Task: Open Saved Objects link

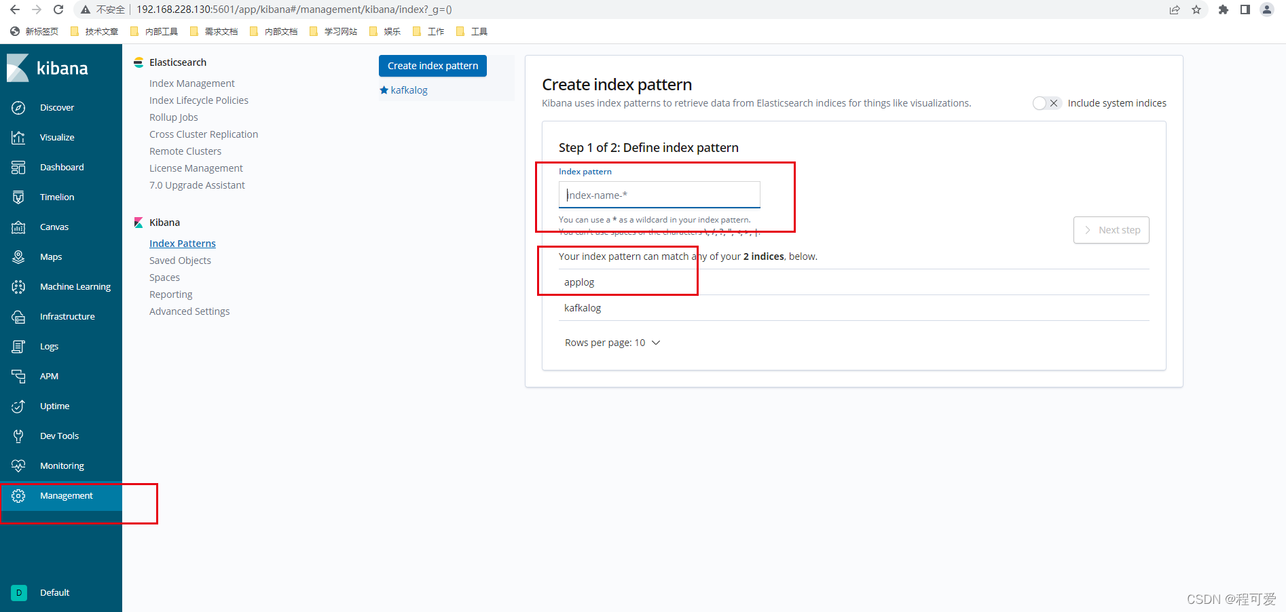Action: pyautogui.click(x=180, y=261)
